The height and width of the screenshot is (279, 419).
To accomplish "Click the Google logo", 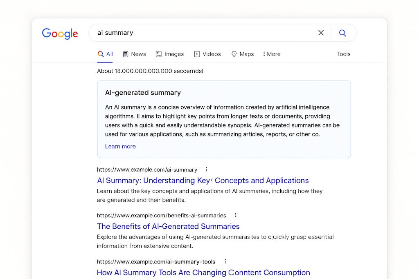I will coord(60,33).
